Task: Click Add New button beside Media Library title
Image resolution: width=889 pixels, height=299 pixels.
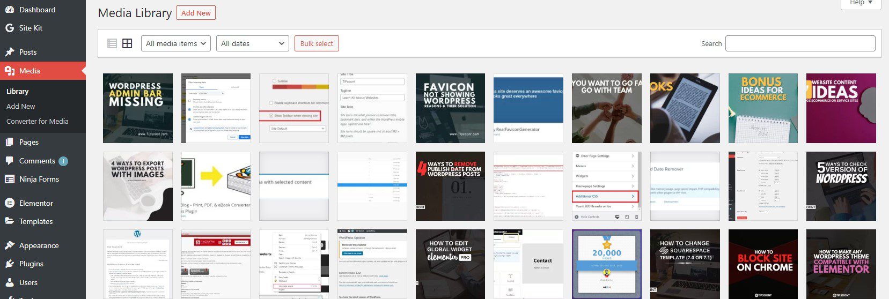Action: click(196, 13)
